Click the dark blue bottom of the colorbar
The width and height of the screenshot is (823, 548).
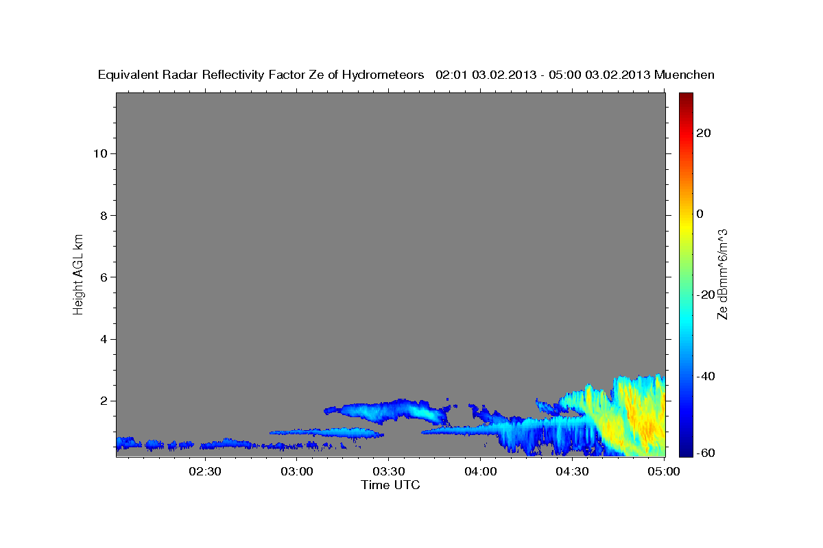point(686,449)
